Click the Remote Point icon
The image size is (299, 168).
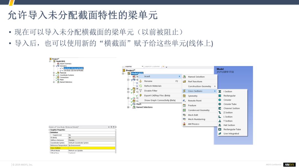[x=184, y=101]
